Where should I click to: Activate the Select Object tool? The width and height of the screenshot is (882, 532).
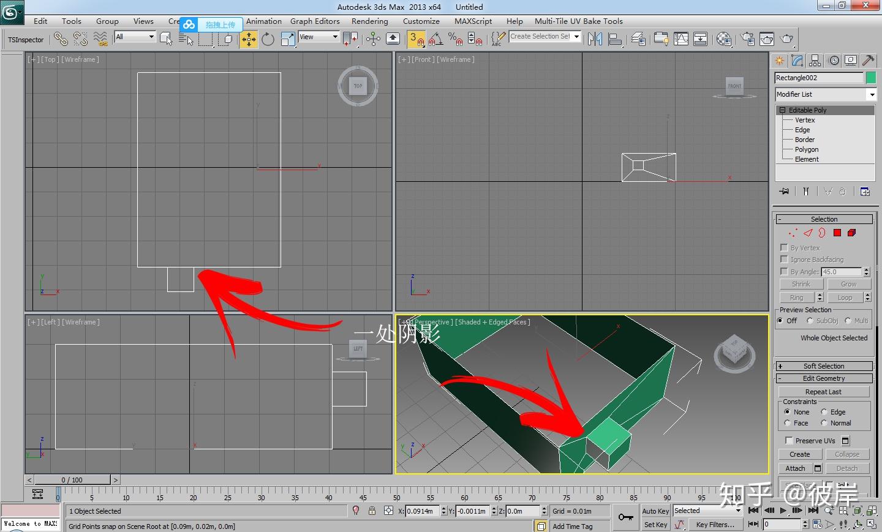point(166,39)
